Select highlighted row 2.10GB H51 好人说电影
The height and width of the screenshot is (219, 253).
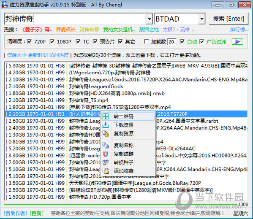[x=52, y=114]
